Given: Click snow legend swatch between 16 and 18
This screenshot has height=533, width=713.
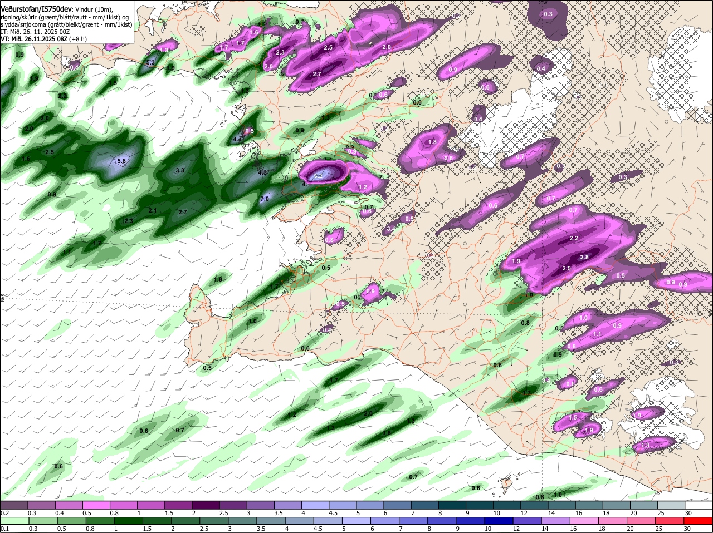Looking at the screenshot, I should (590, 505).
